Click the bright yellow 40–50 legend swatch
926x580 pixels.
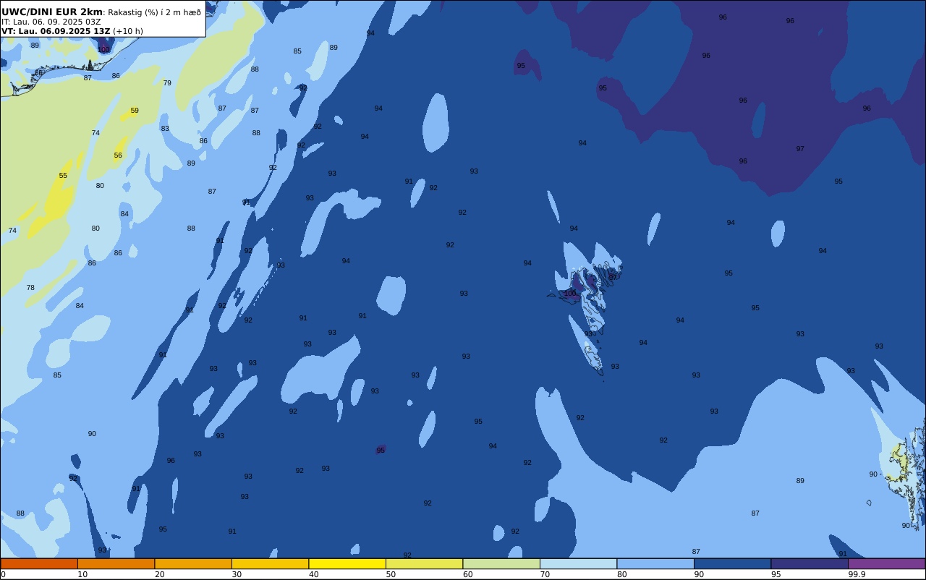347,563
